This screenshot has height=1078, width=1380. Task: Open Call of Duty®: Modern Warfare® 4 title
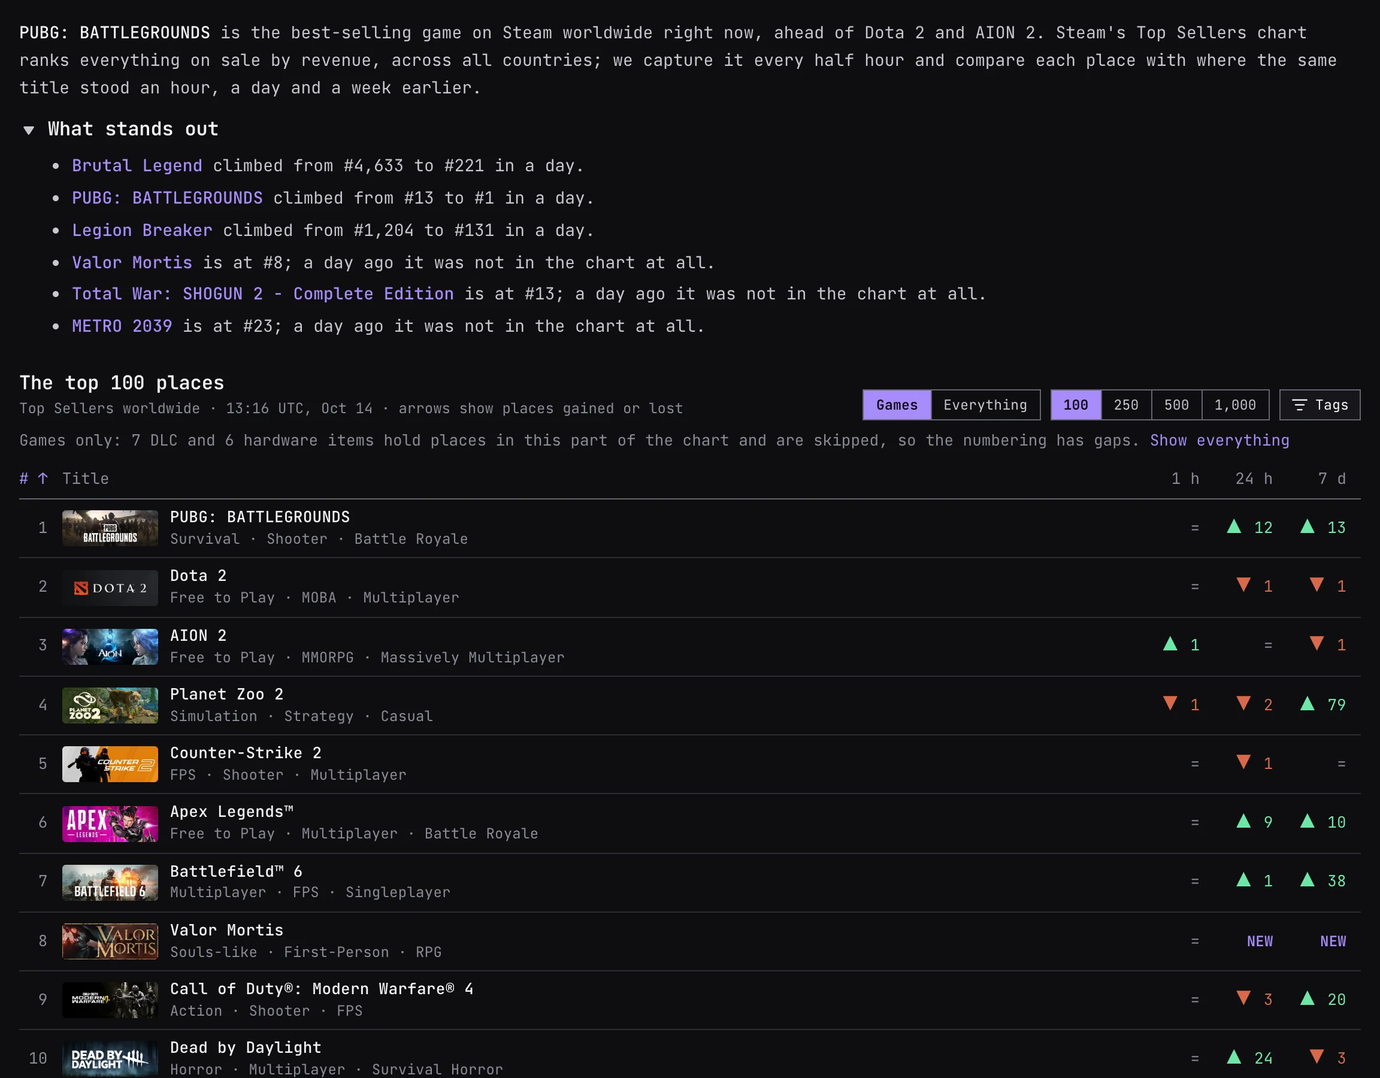point(322,988)
